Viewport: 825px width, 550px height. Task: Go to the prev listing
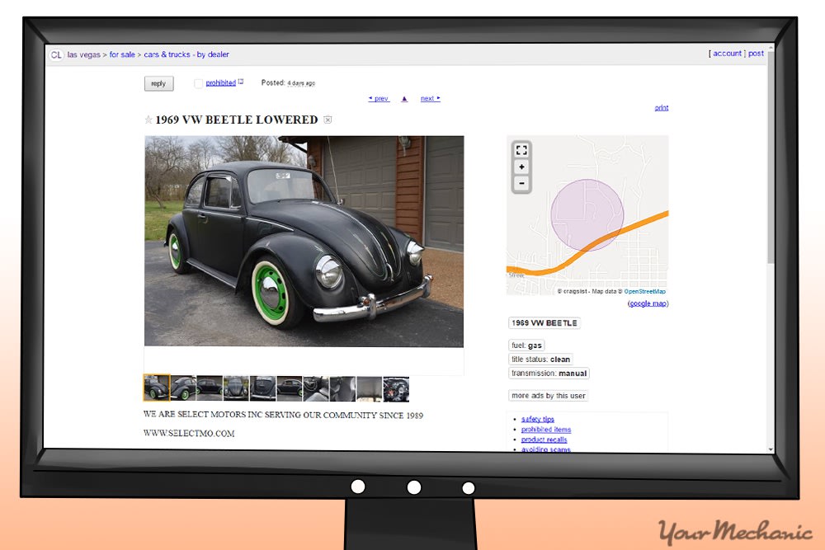pyautogui.click(x=379, y=98)
